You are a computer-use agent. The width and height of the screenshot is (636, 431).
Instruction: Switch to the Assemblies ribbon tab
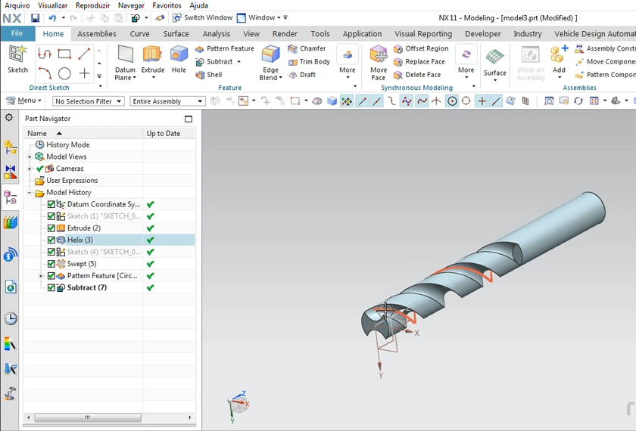[x=97, y=34]
